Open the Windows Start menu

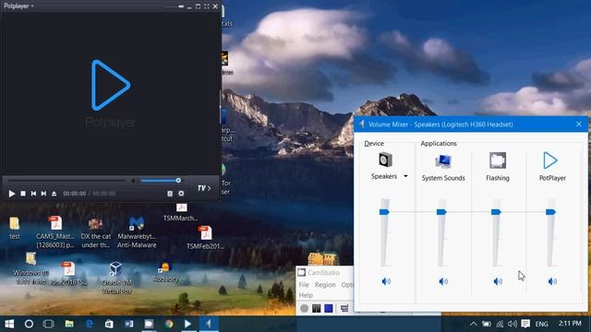coord(9,324)
